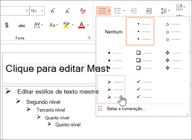Select Nenhum bullet option
The width and height of the screenshot is (192, 140).
[x=114, y=32]
